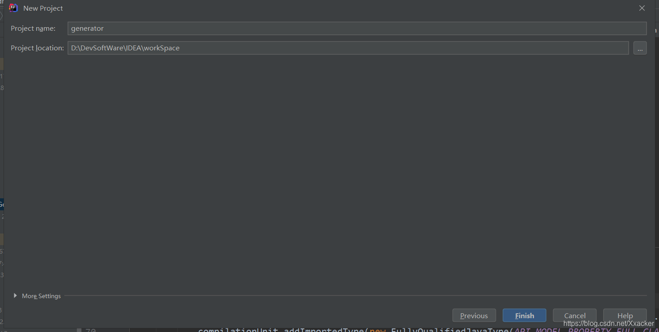Image resolution: width=659 pixels, height=332 pixels.
Task: Expand the More Settings section
Action: (37, 296)
